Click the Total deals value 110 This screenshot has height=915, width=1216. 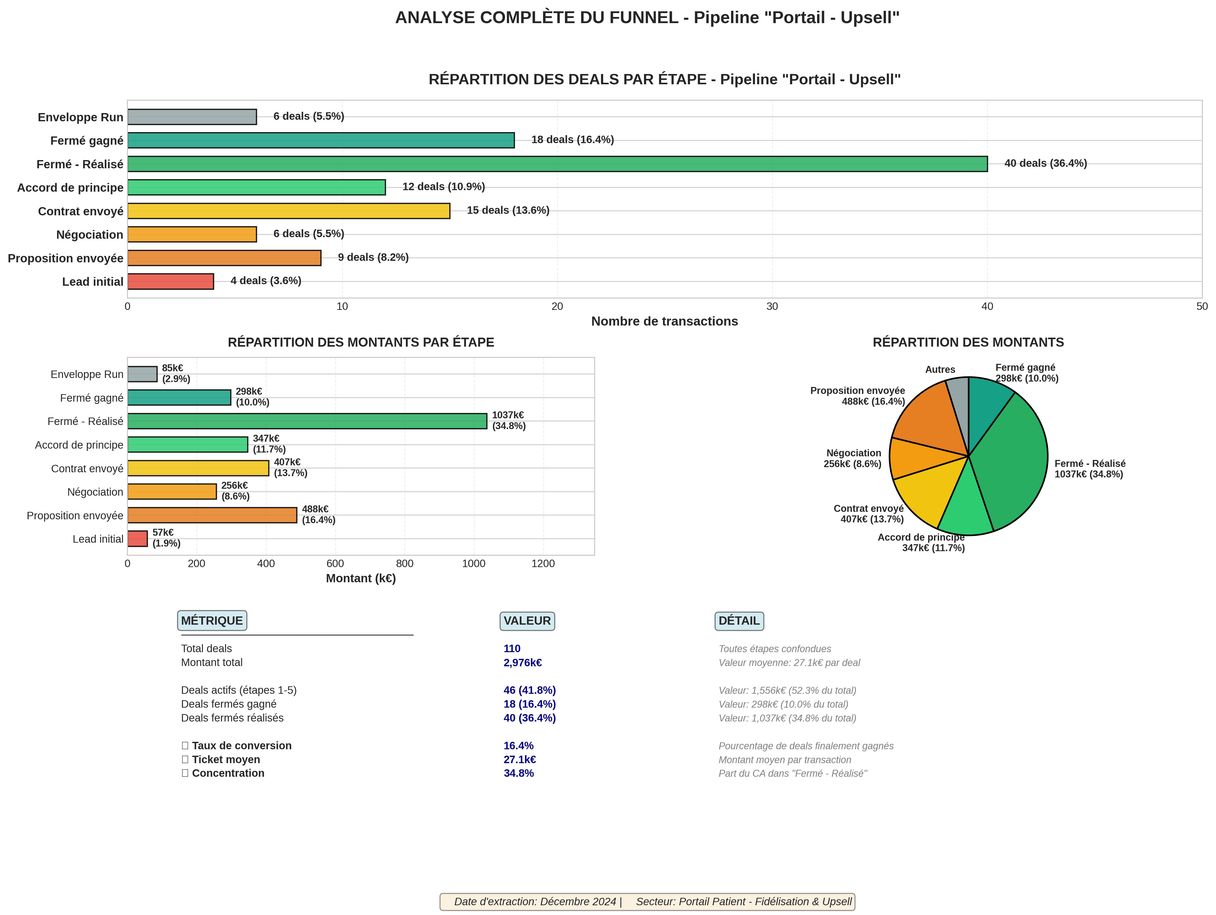click(511, 649)
